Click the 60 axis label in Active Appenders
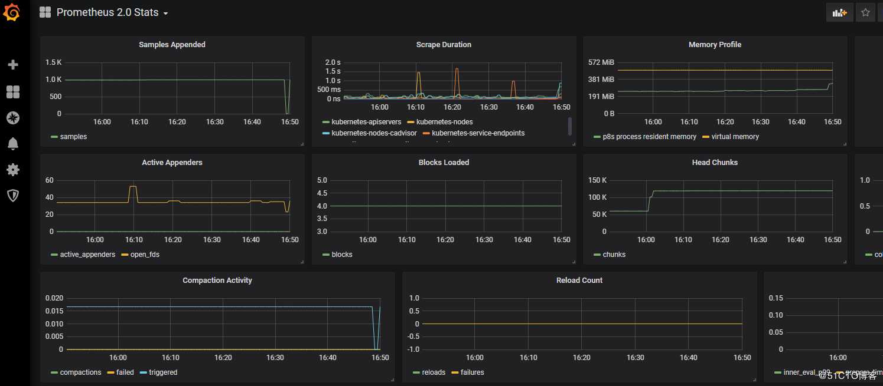Screen dimensions: 883x386 point(49,180)
